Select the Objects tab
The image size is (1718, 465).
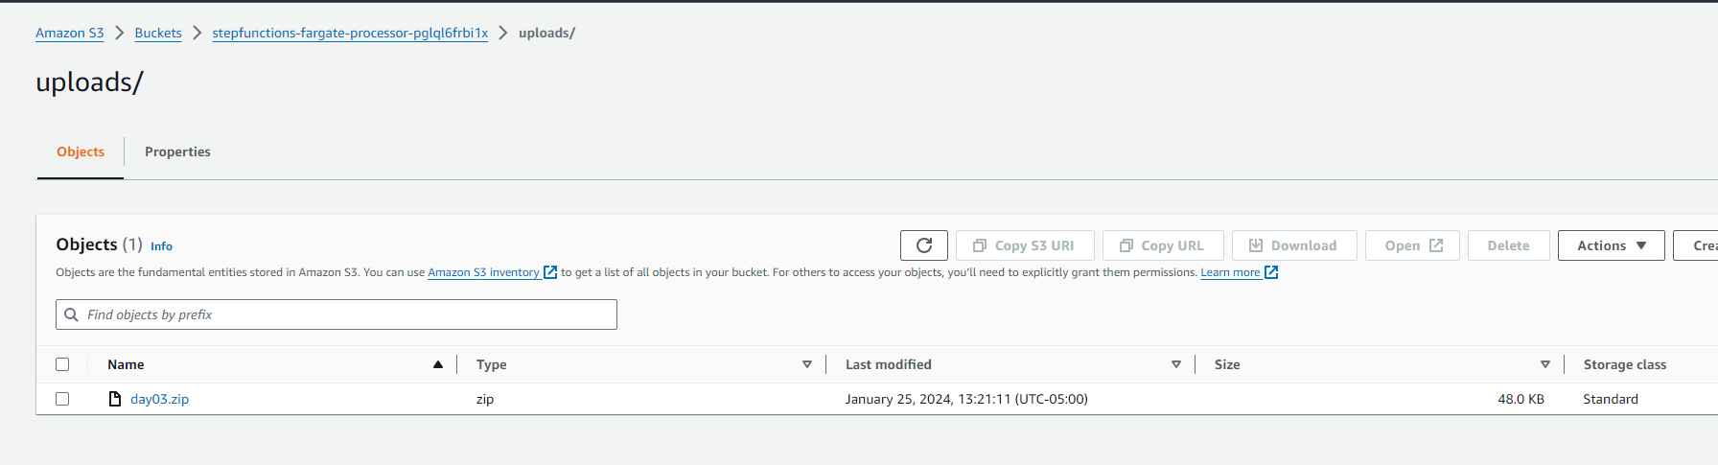(x=81, y=151)
